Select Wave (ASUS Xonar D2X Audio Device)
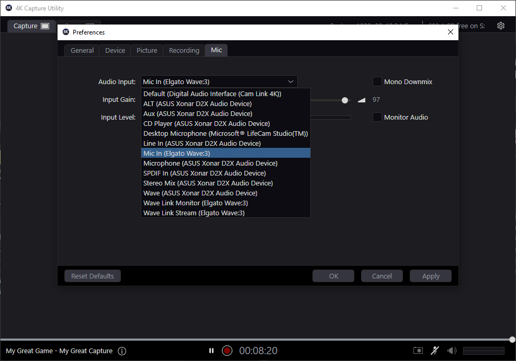This screenshot has width=516, height=361. click(x=226, y=193)
